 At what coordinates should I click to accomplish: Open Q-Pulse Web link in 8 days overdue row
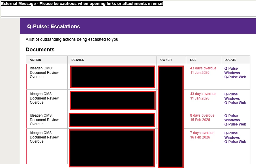point(235,124)
